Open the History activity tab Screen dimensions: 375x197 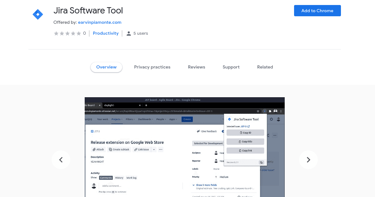pyautogui.click(x=119, y=178)
